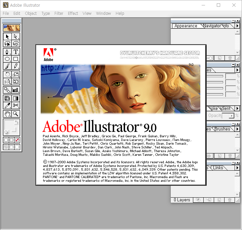Create new sublayer icon in Layers palette
The height and width of the screenshot is (230, 242).
pos(209,200)
